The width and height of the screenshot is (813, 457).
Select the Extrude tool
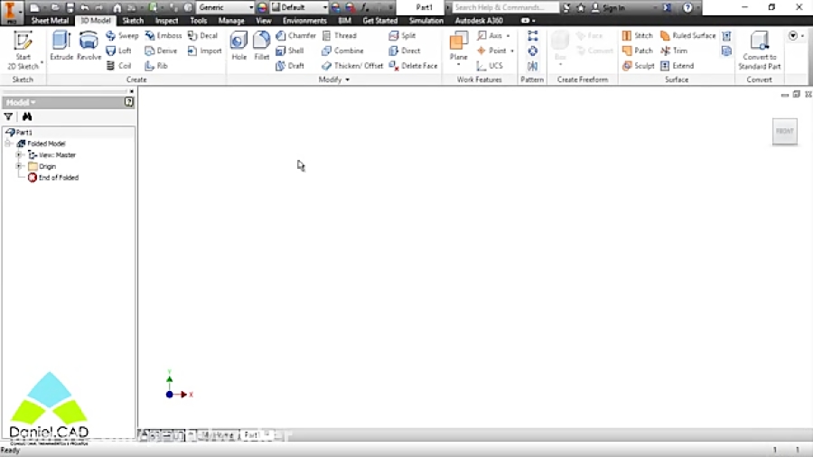point(61,45)
